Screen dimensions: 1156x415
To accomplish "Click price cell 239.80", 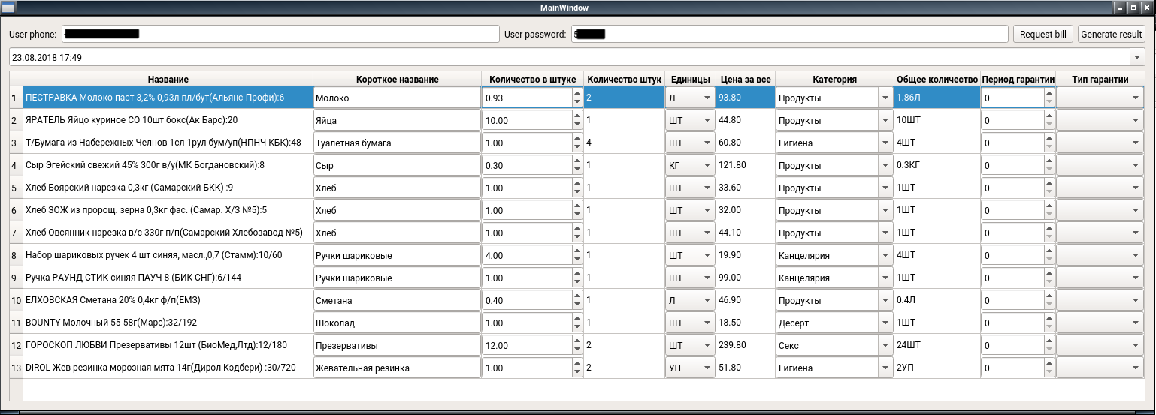I will click(745, 345).
